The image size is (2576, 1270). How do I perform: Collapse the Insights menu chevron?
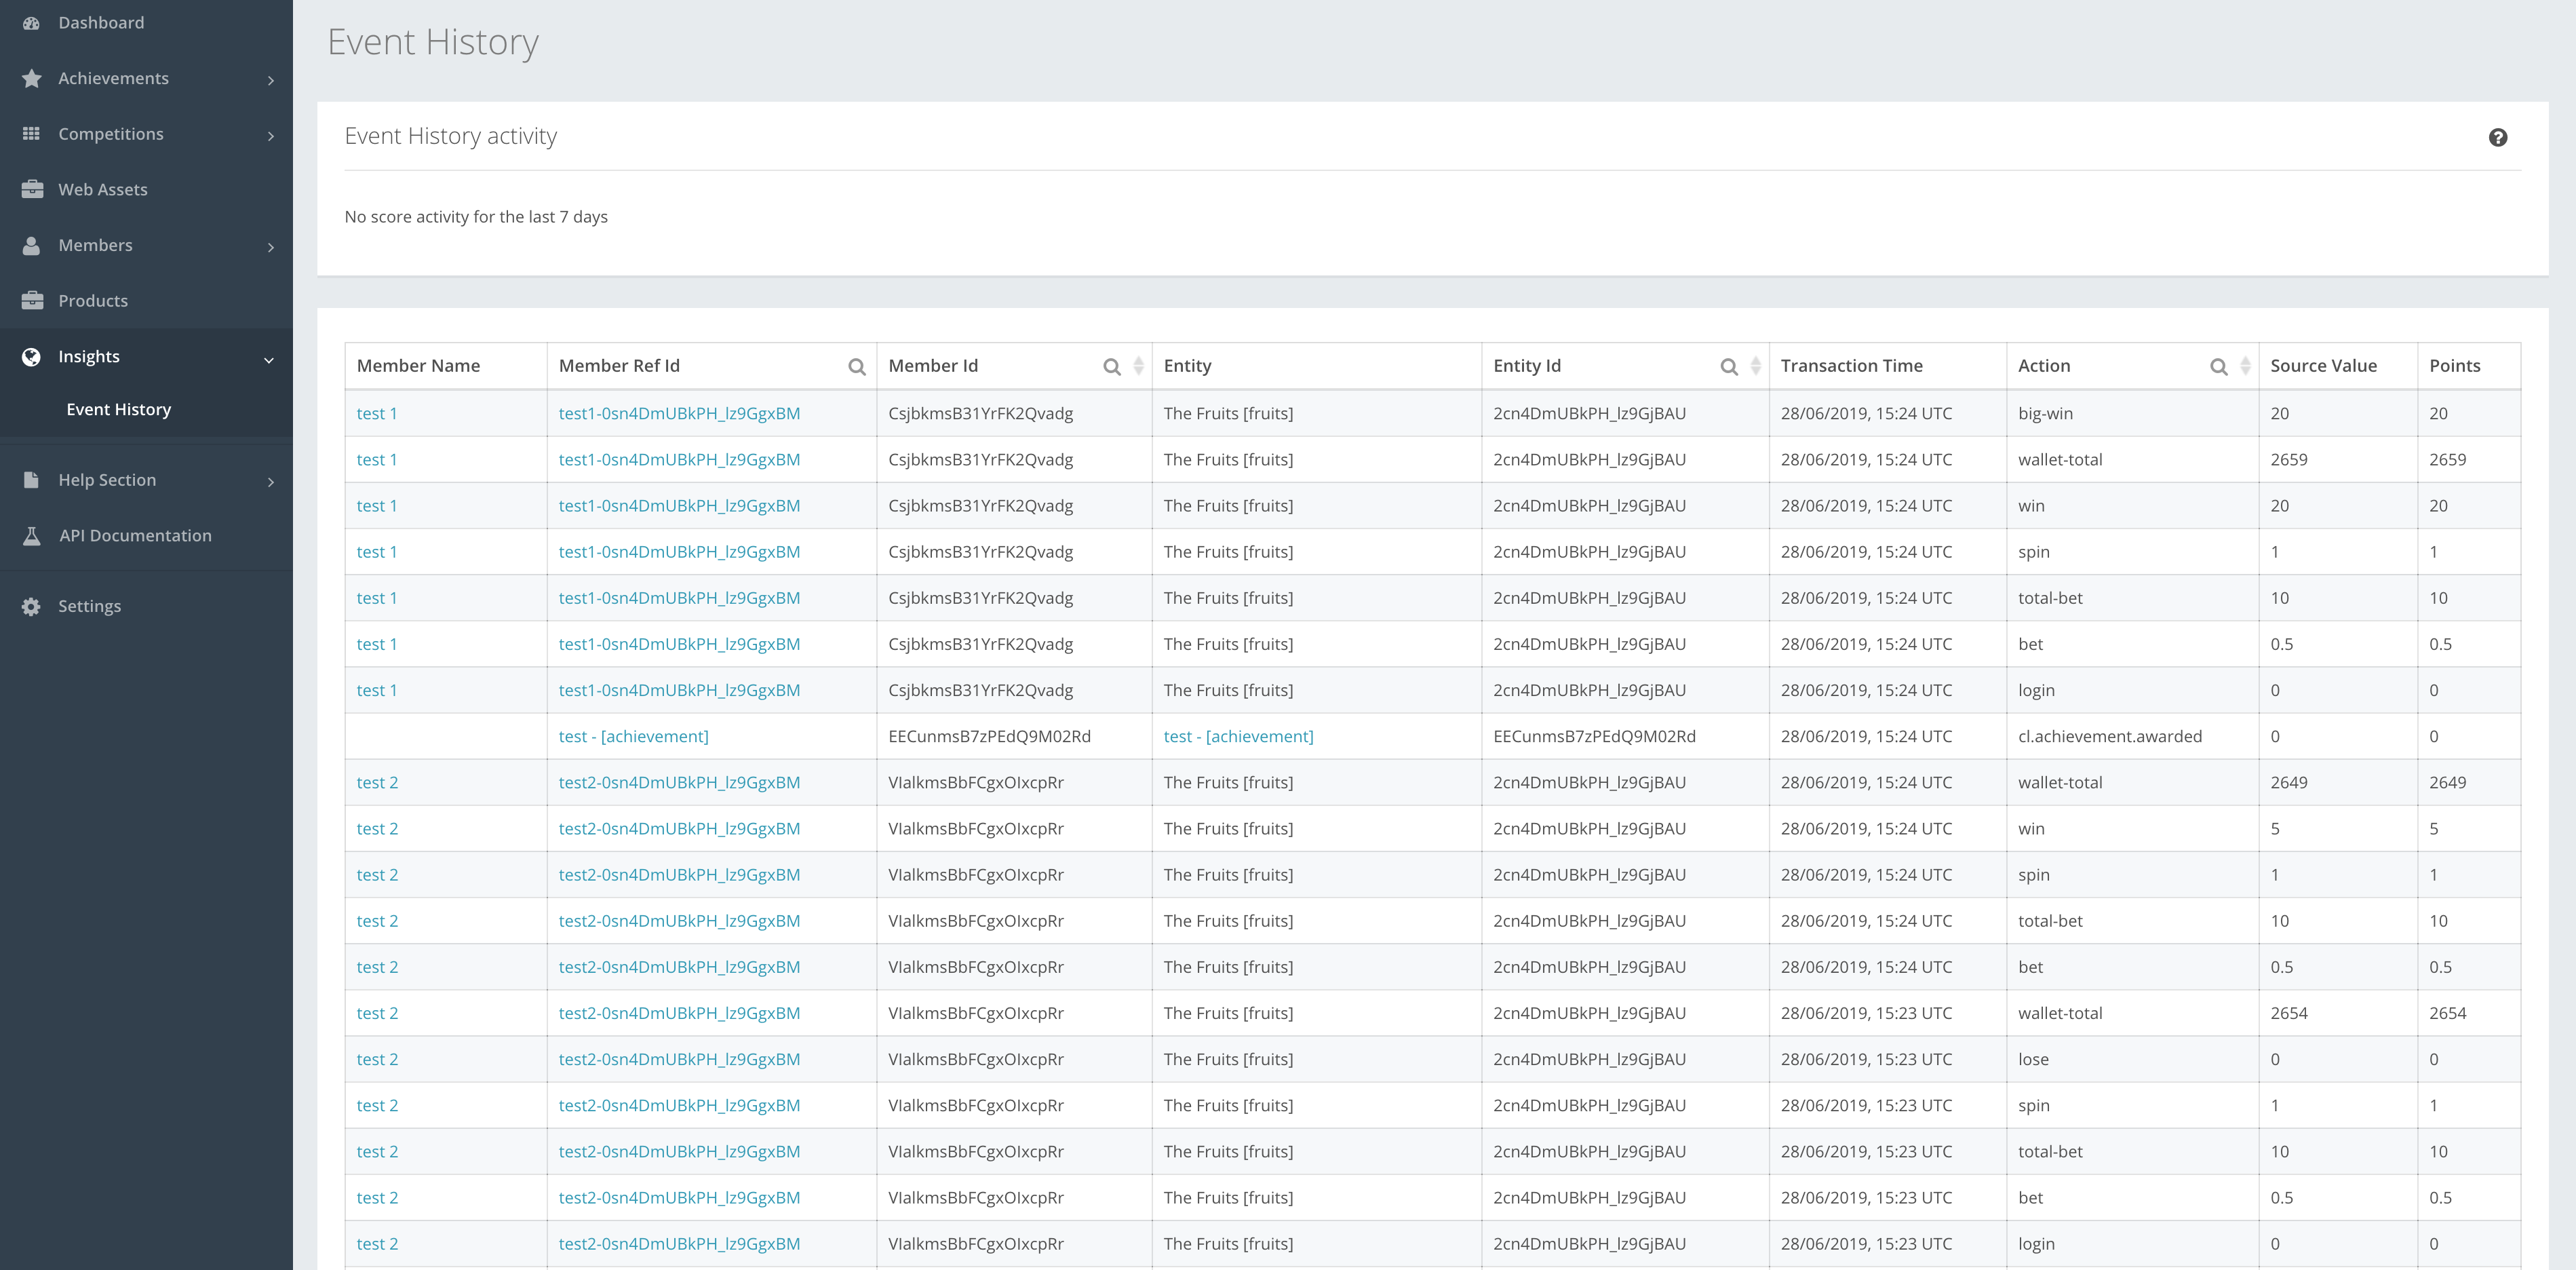[268, 359]
